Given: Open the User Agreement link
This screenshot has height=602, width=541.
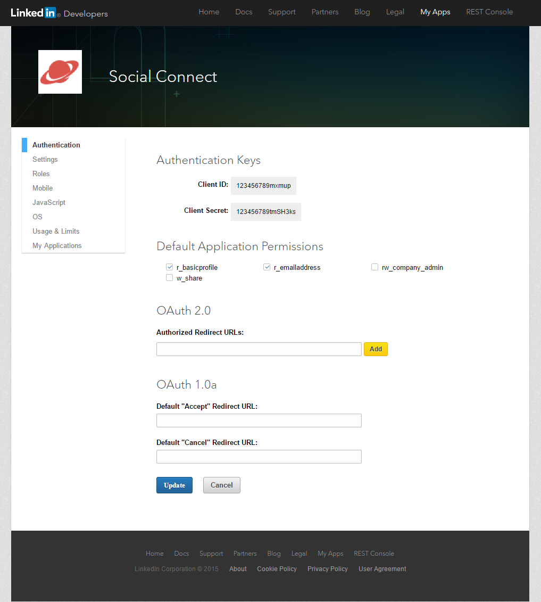Looking at the screenshot, I should [382, 569].
